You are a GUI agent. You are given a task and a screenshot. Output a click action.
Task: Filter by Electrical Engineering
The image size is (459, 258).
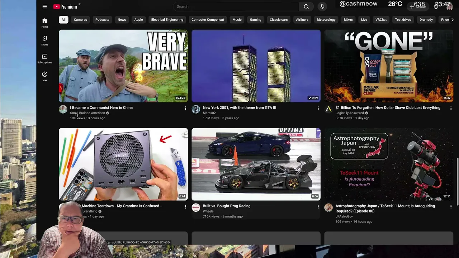(167, 20)
